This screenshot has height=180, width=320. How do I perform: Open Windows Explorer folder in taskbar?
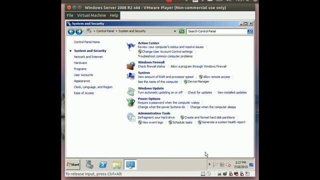tap(116, 164)
